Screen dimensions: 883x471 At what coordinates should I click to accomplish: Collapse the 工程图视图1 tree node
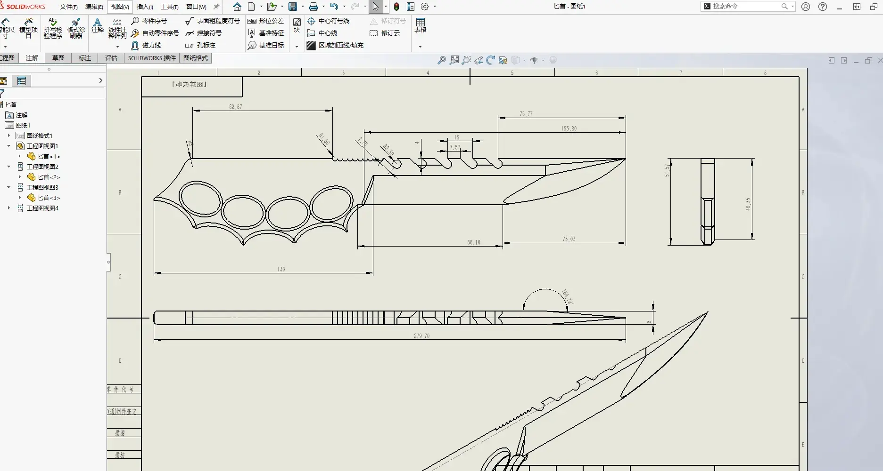[9, 146]
